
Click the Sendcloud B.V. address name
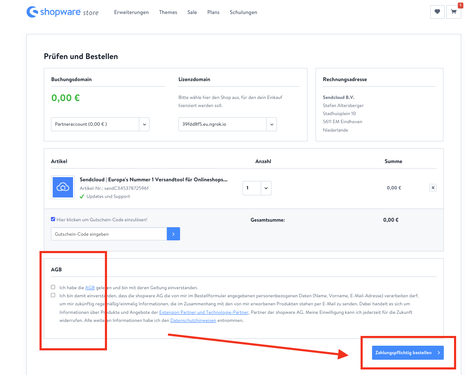[x=338, y=97]
